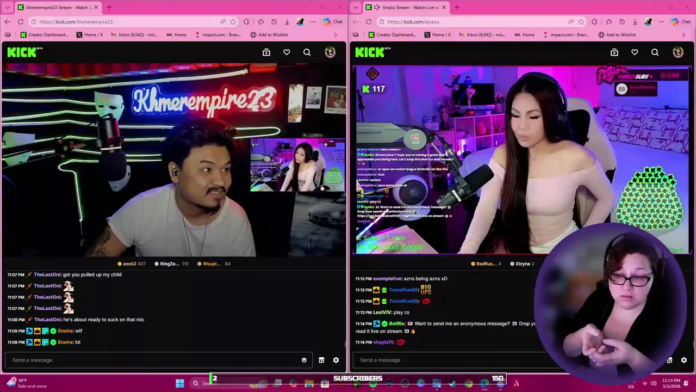
Task: Open Copilot Chat button in Enaira browser
Action: [x=681, y=22]
